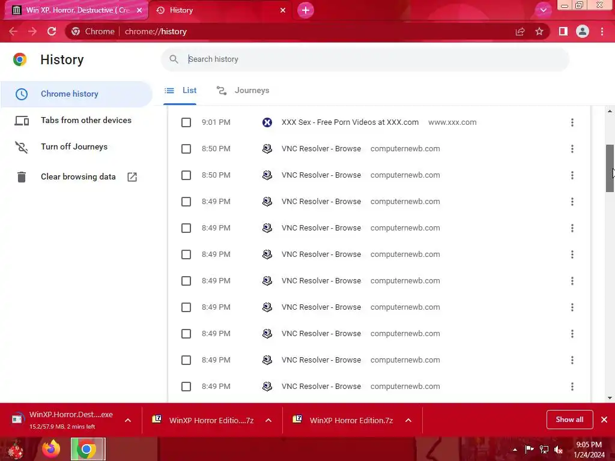615x461 pixels.
Task: Open actions menu for first 8:49 PM entry
Action: click(572, 202)
